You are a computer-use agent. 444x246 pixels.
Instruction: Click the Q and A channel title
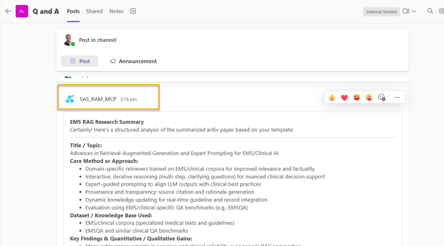[x=46, y=11]
